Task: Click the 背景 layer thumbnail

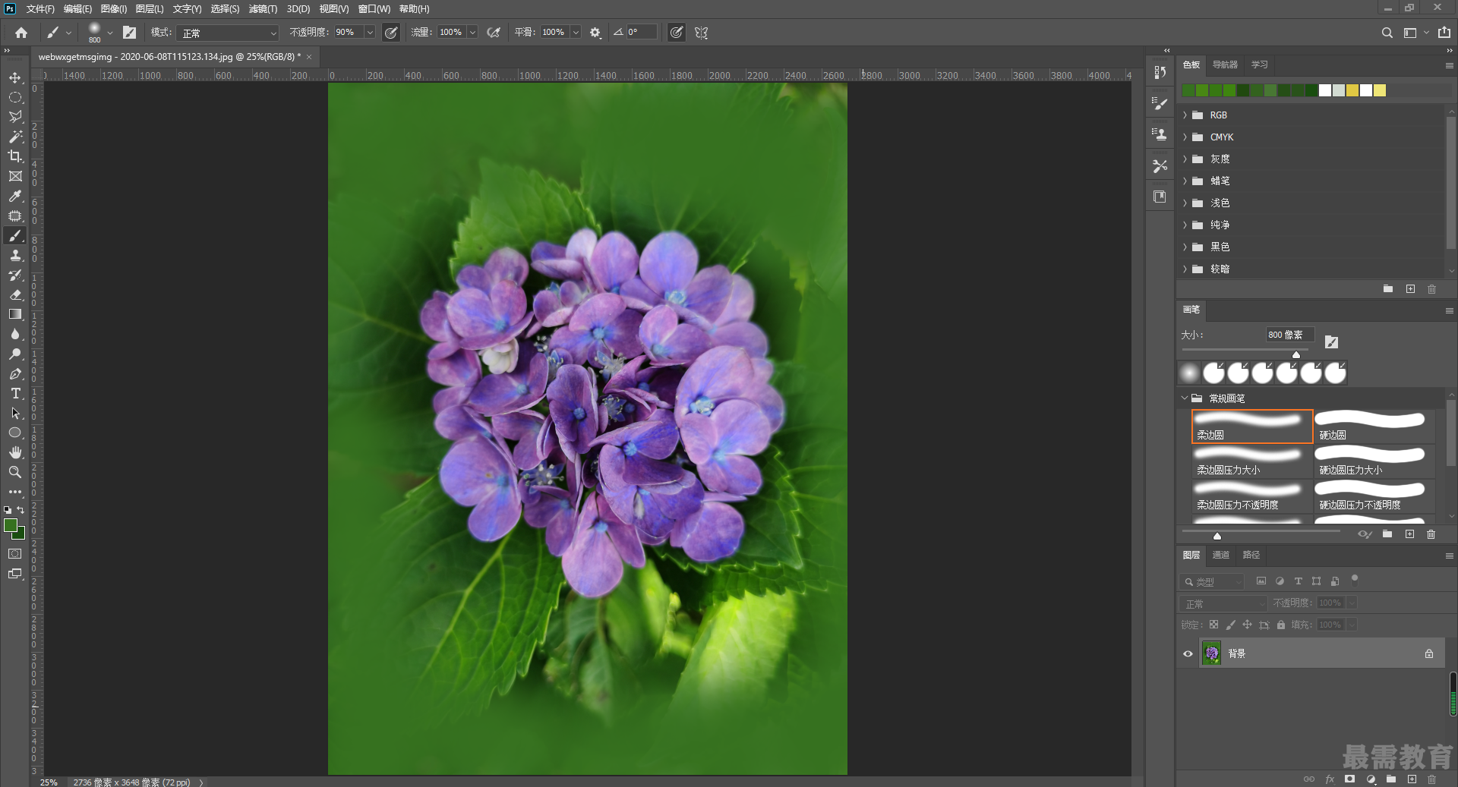Action: click(x=1212, y=653)
